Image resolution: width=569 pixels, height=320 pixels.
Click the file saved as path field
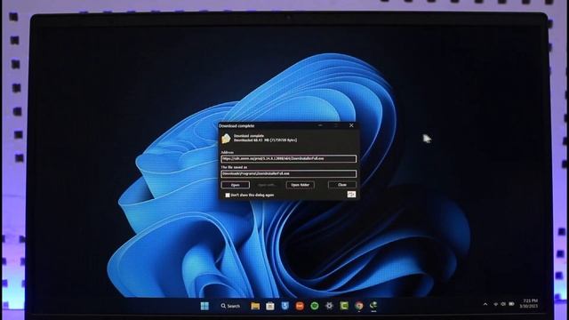289,174
